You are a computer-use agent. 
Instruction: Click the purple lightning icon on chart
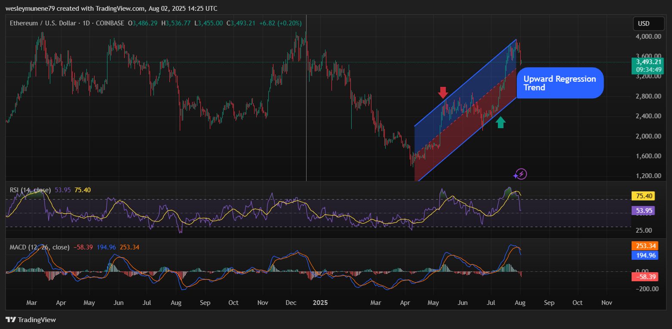coord(520,174)
